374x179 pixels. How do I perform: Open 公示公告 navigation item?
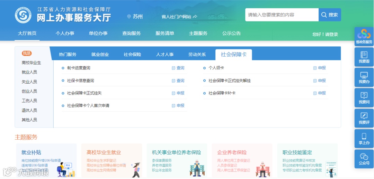(x=231, y=34)
